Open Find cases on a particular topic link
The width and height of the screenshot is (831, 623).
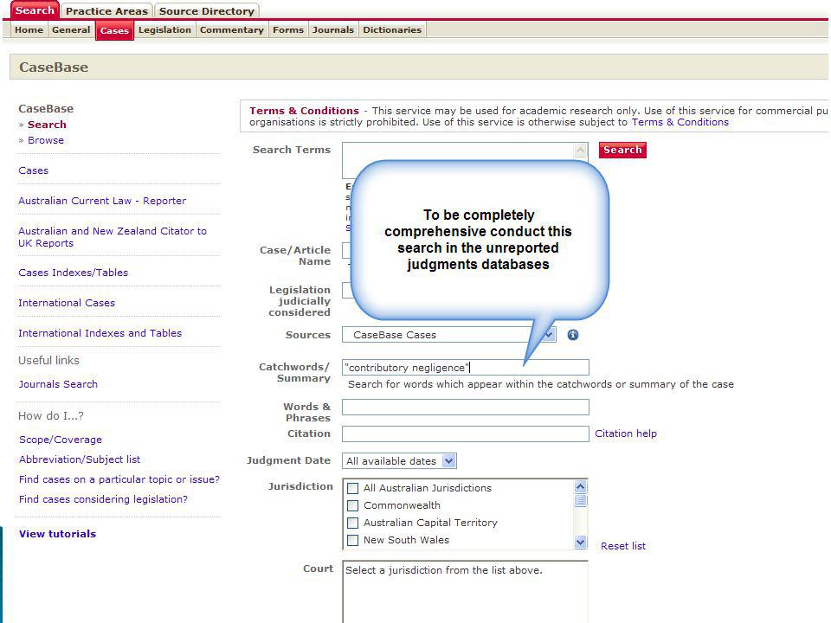pos(119,479)
